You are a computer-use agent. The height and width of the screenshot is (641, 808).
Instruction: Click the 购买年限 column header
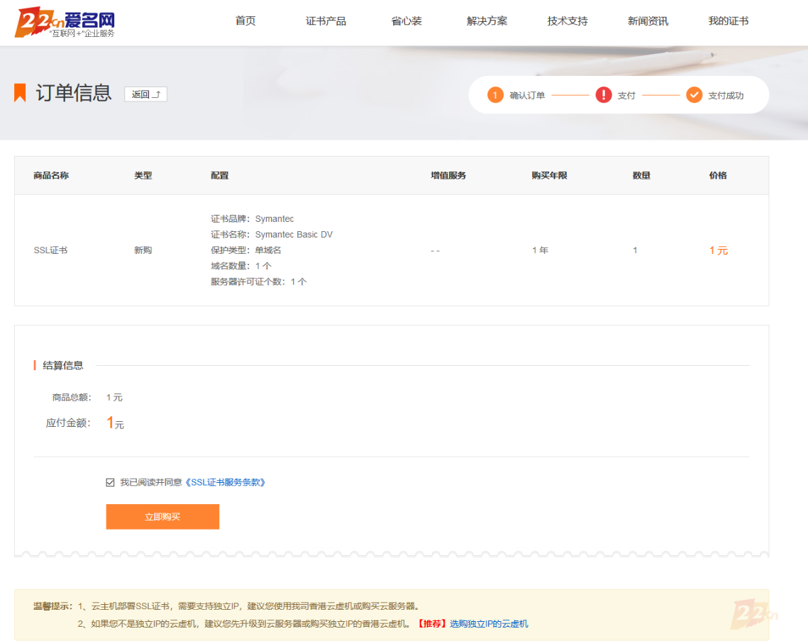pyautogui.click(x=549, y=175)
